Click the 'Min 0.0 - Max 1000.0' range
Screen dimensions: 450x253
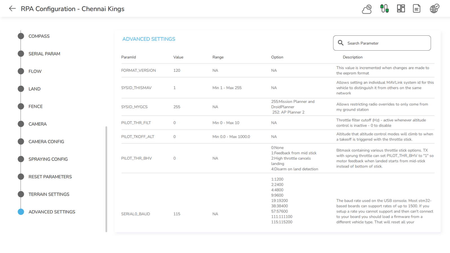point(231,137)
